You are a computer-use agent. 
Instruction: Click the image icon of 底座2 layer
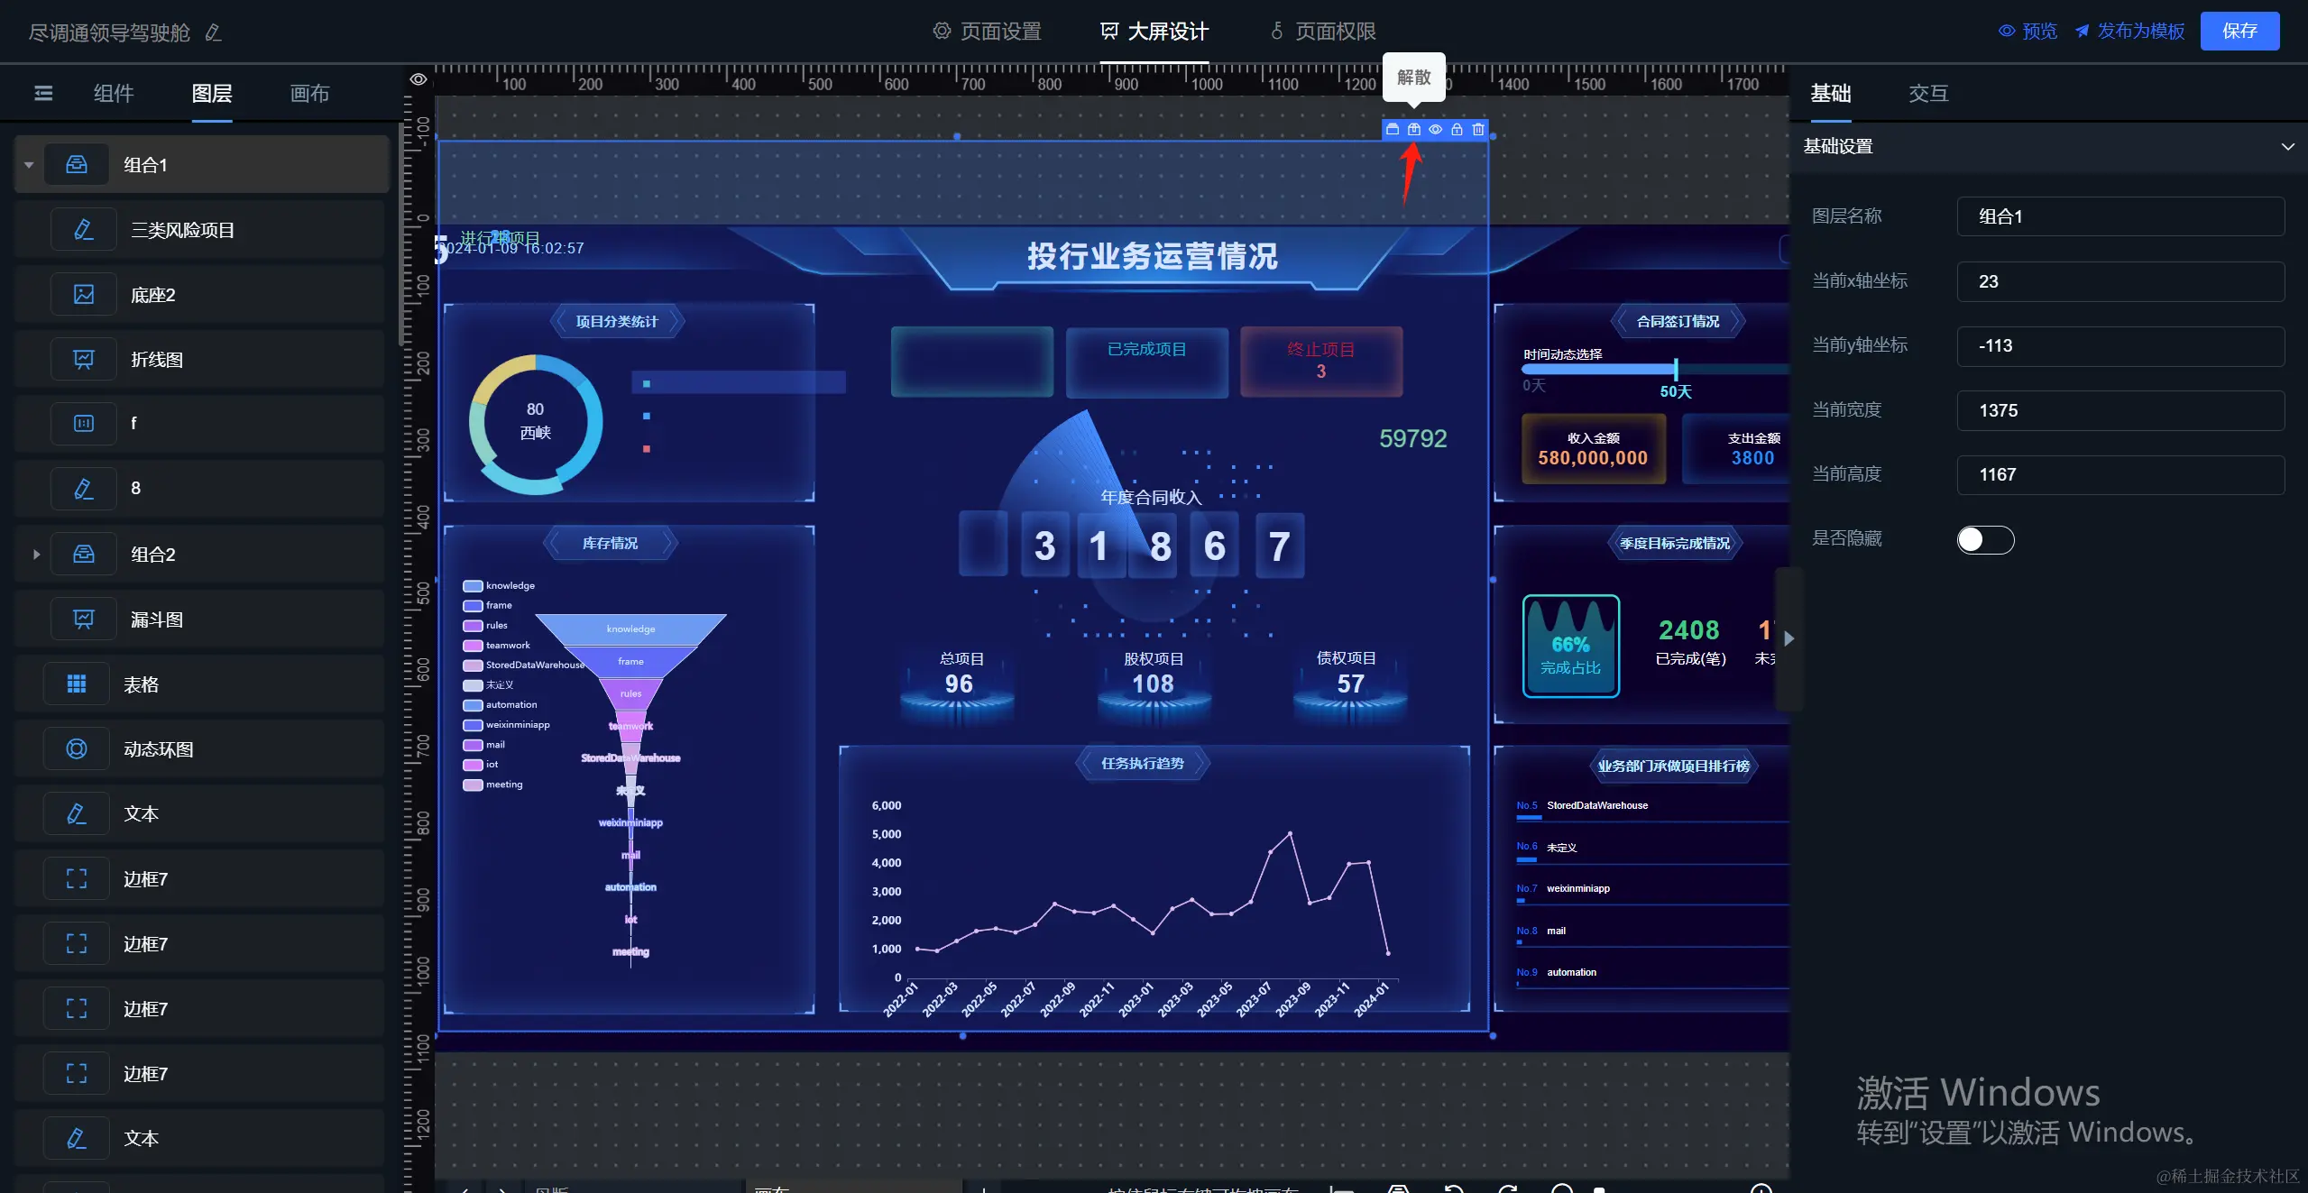84,295
